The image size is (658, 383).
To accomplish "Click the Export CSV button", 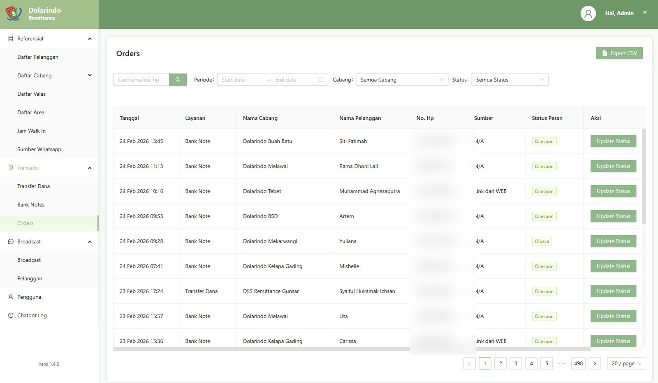I will [619, 53].
